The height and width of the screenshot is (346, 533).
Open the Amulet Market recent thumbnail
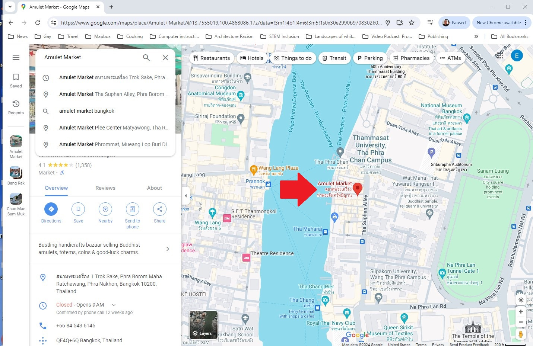[16, 147]
